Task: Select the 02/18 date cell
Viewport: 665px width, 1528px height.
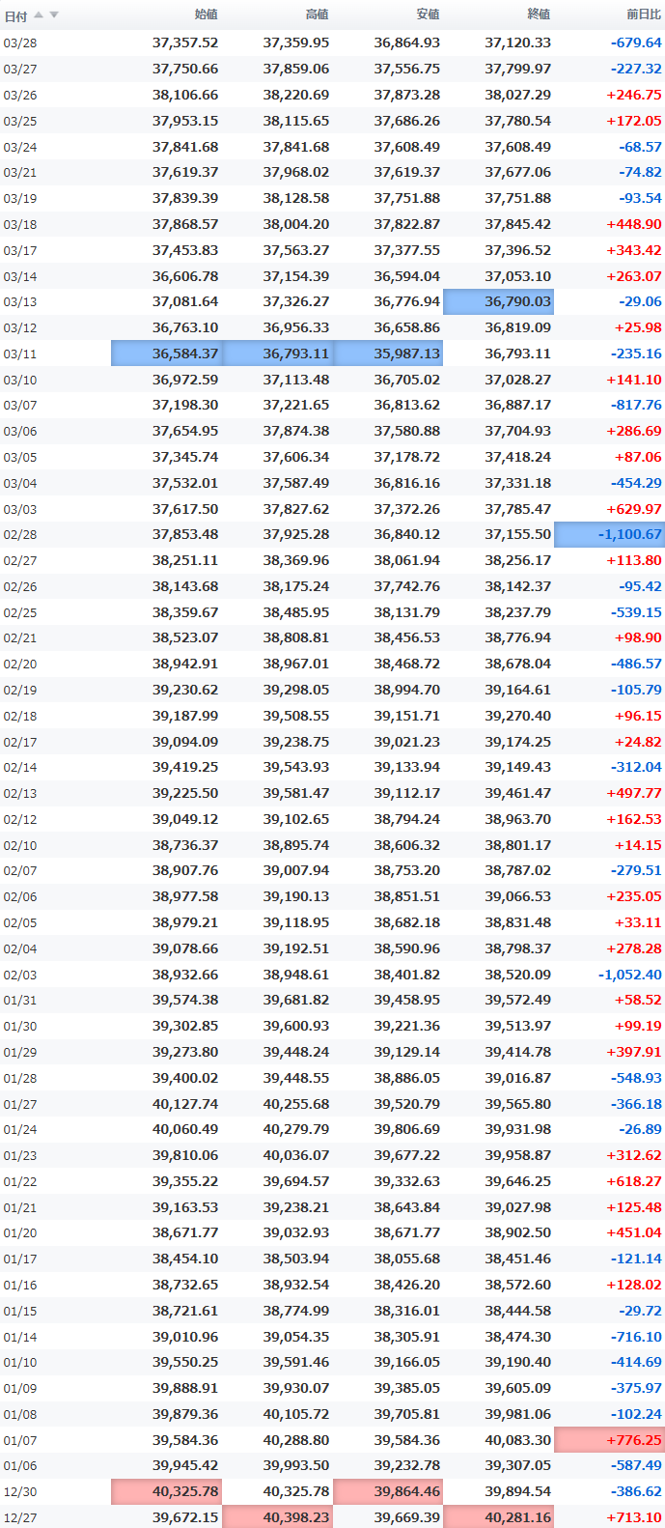Action: (x=20, y=717)
